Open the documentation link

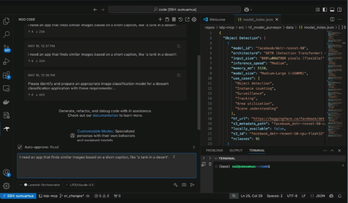point(105,115)
